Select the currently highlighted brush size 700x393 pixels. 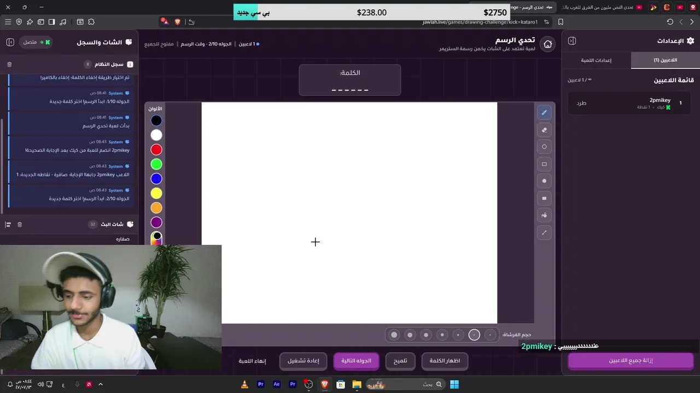click(x=474, y=335)
